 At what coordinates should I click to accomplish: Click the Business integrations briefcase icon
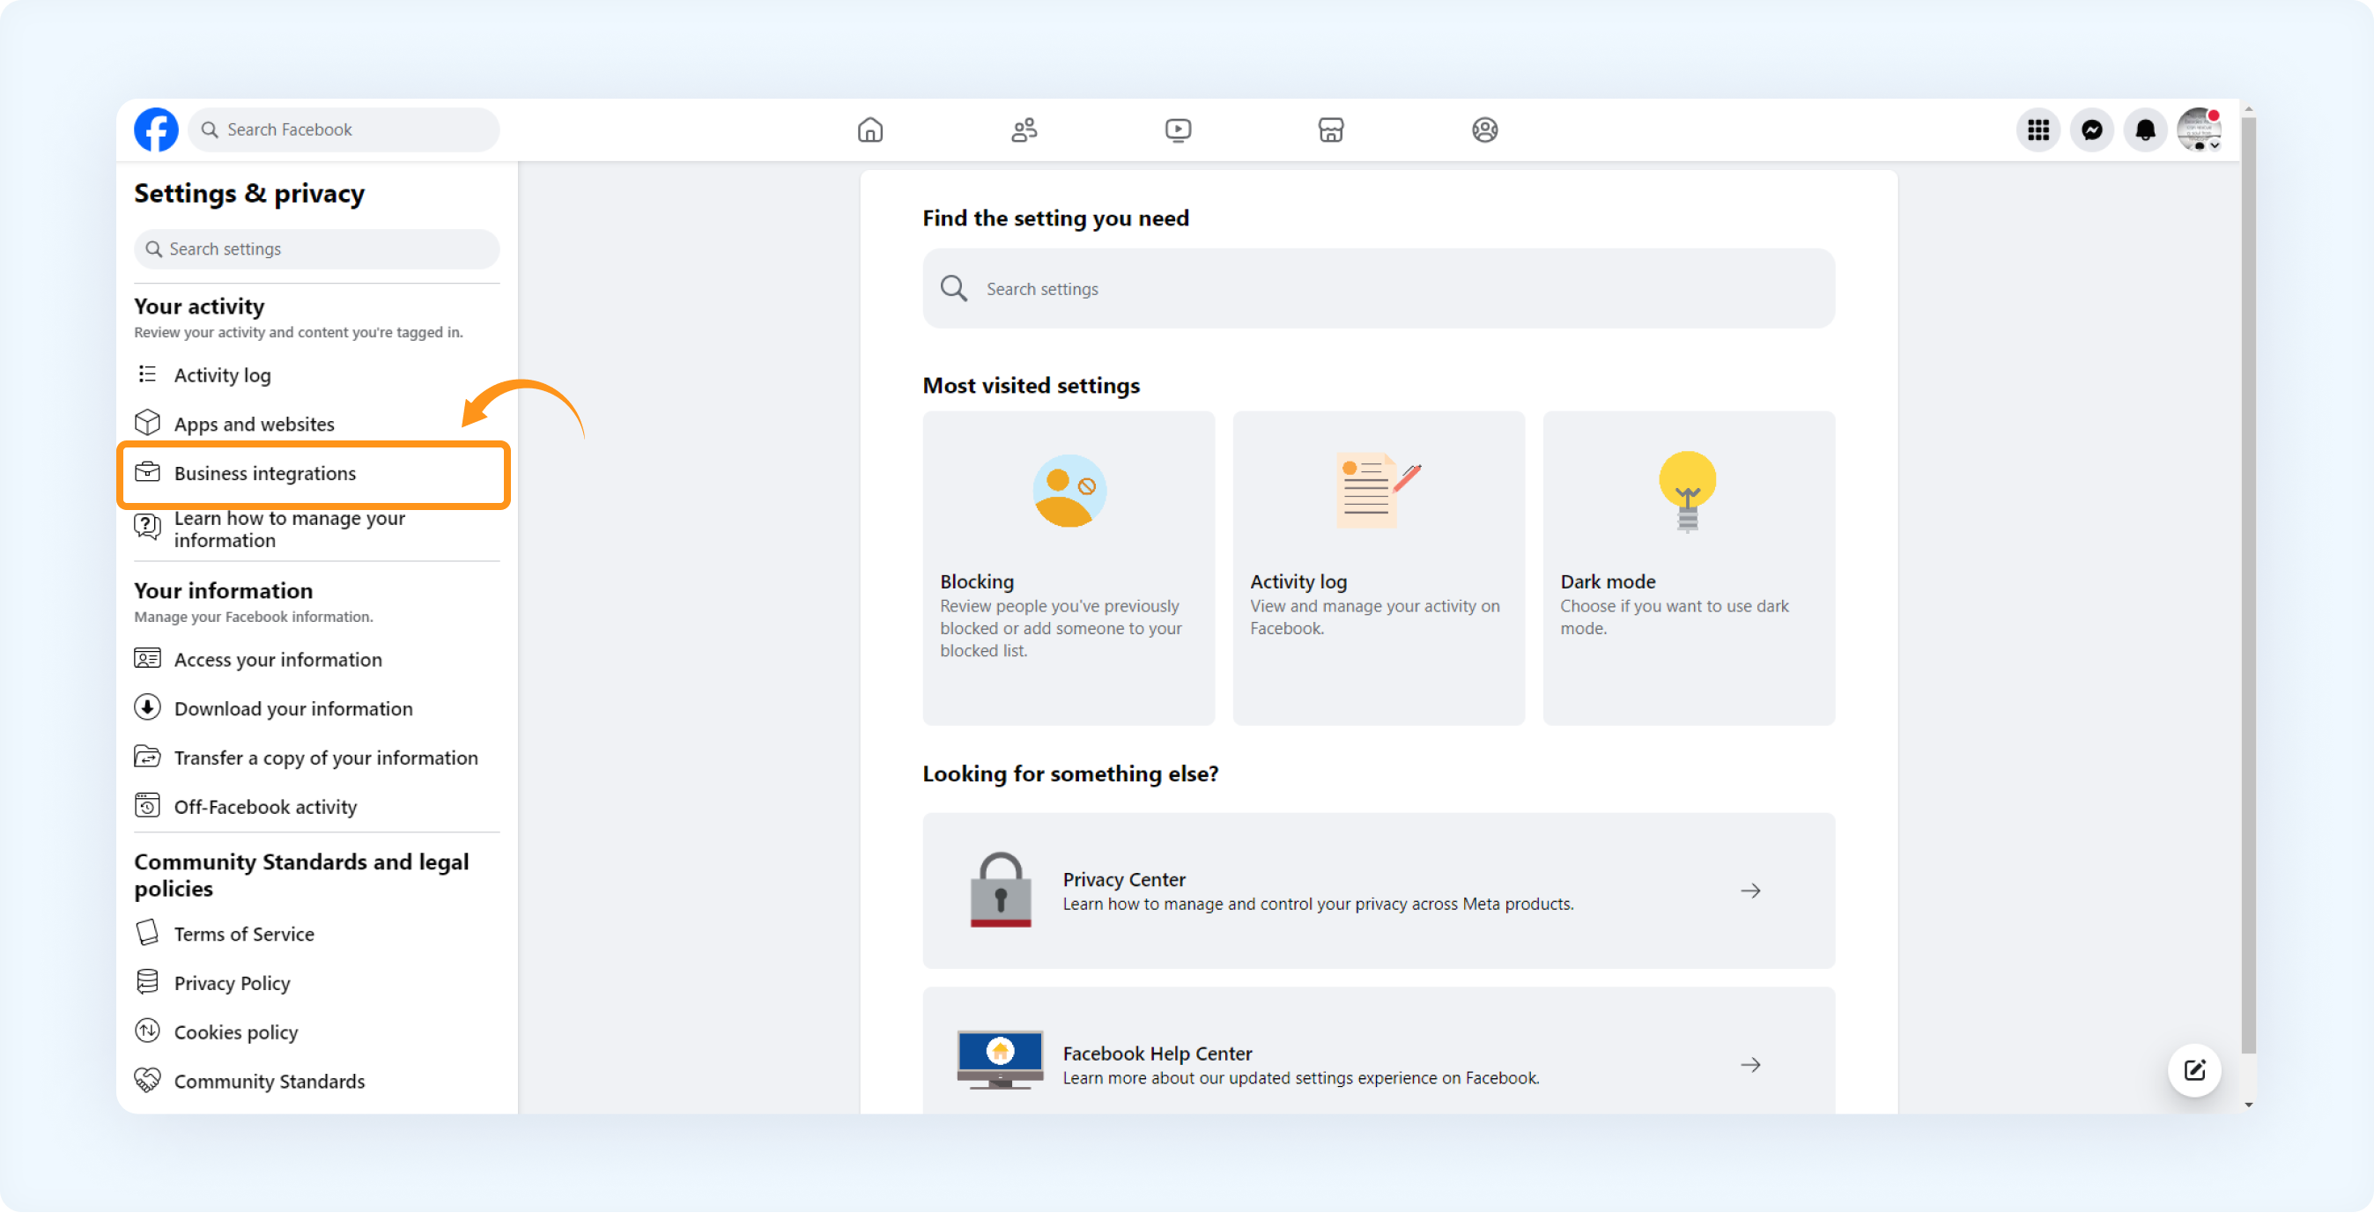(x=147, y=472)
